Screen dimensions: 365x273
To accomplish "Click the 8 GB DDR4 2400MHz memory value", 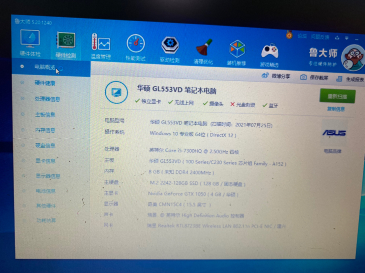I will 181,172.
